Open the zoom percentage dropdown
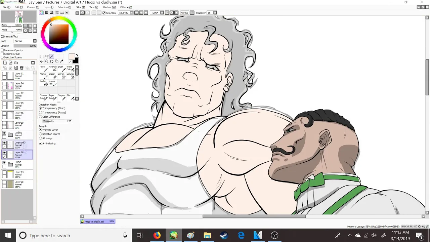 tap(131, 13)
